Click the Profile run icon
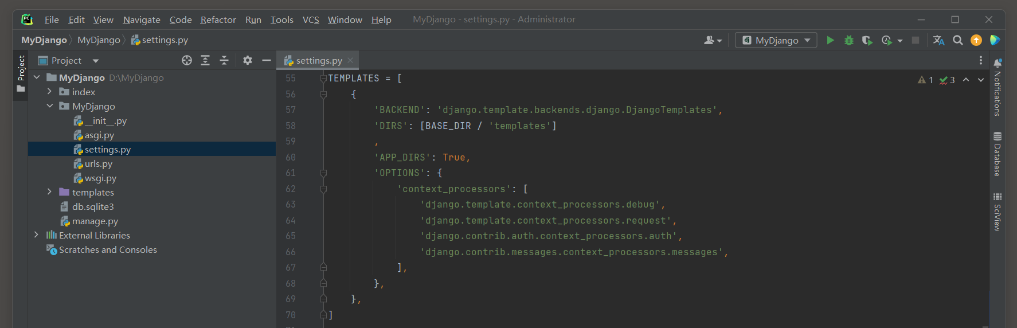The width and height of the screenshot is (1017, 328). pyautogui.click(x=887, y=40)
